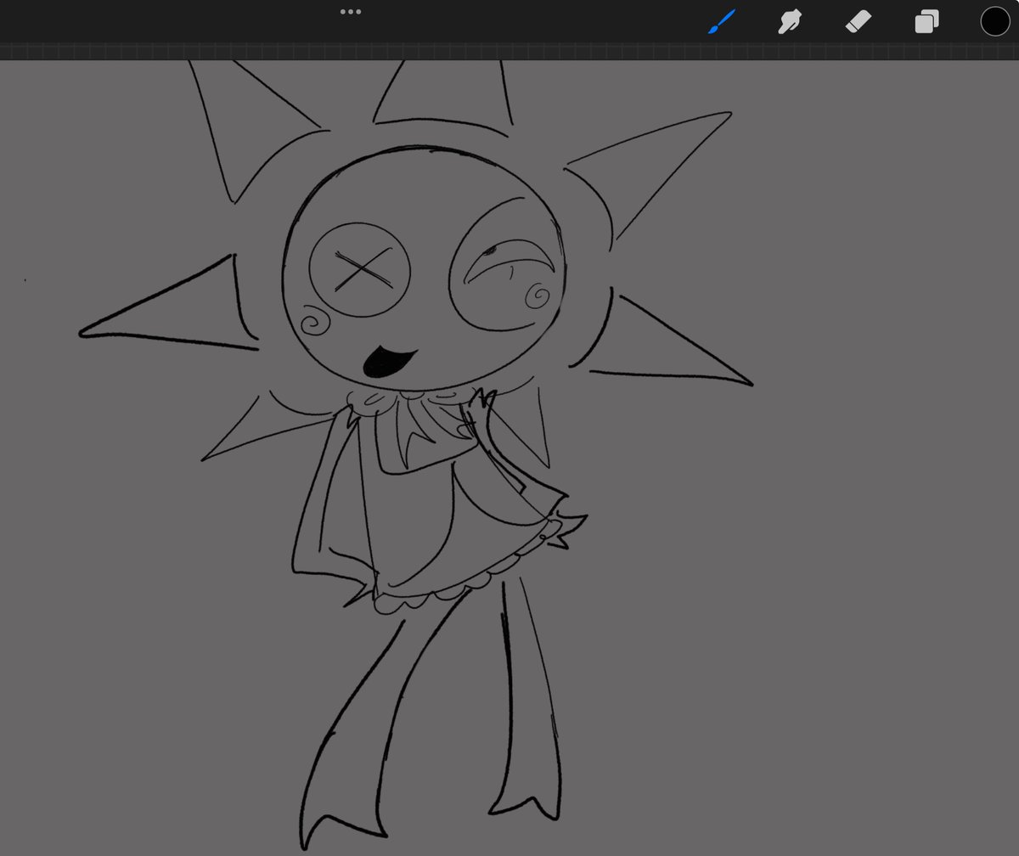Tap the three-dot overflow menu

pos(351,12)
